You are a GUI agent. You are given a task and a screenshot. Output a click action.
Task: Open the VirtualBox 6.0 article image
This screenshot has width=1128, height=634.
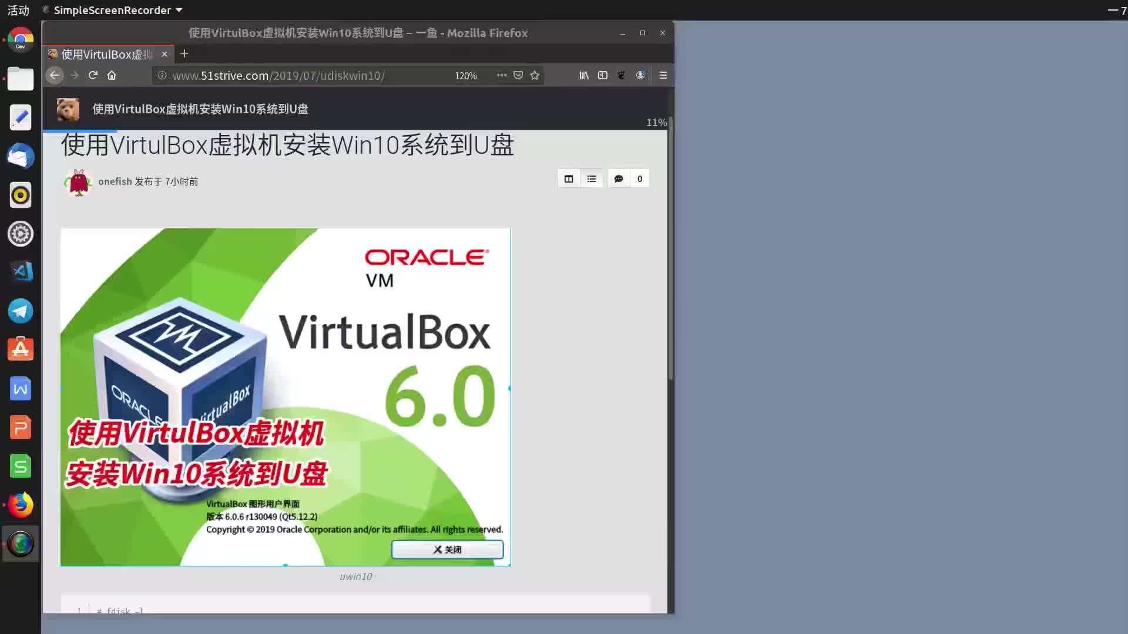286,397
